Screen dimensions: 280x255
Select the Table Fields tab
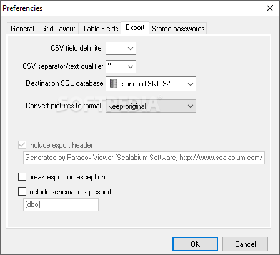[101, 29]
